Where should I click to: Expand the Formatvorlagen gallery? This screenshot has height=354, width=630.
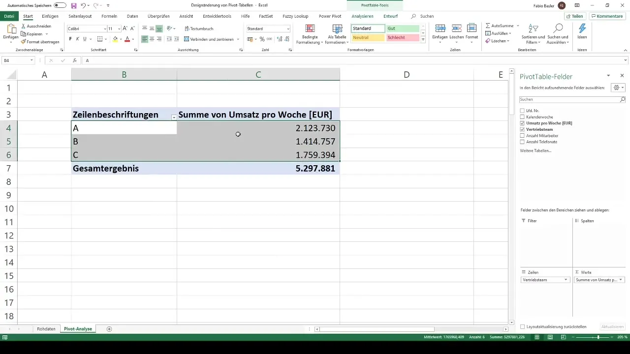coord(423,40)
